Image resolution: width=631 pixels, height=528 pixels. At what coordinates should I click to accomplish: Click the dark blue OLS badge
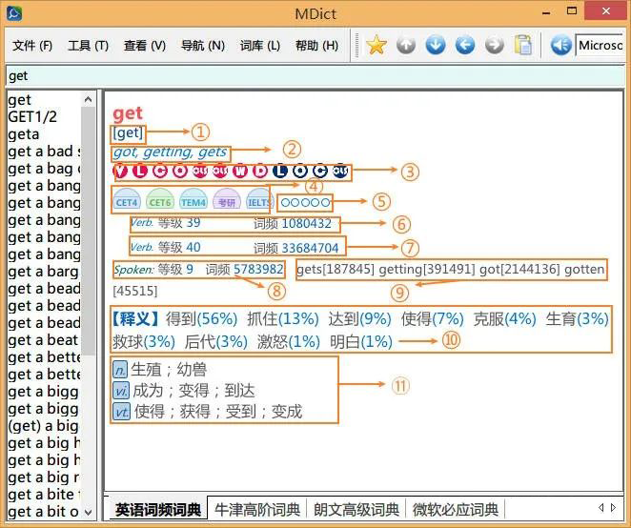pos(340,171)
